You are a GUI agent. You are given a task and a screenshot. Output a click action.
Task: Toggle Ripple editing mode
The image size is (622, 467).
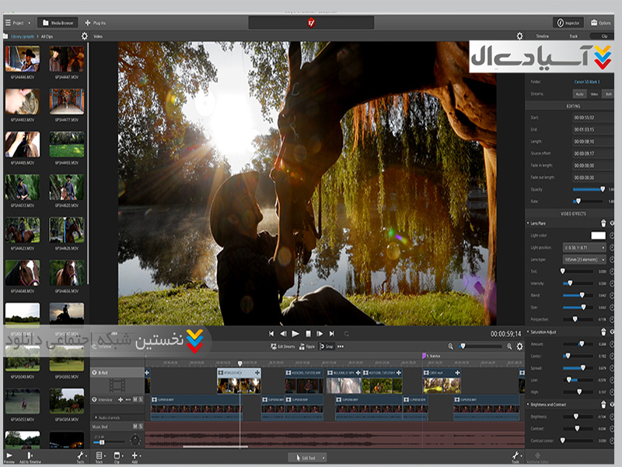pos(307,346)
